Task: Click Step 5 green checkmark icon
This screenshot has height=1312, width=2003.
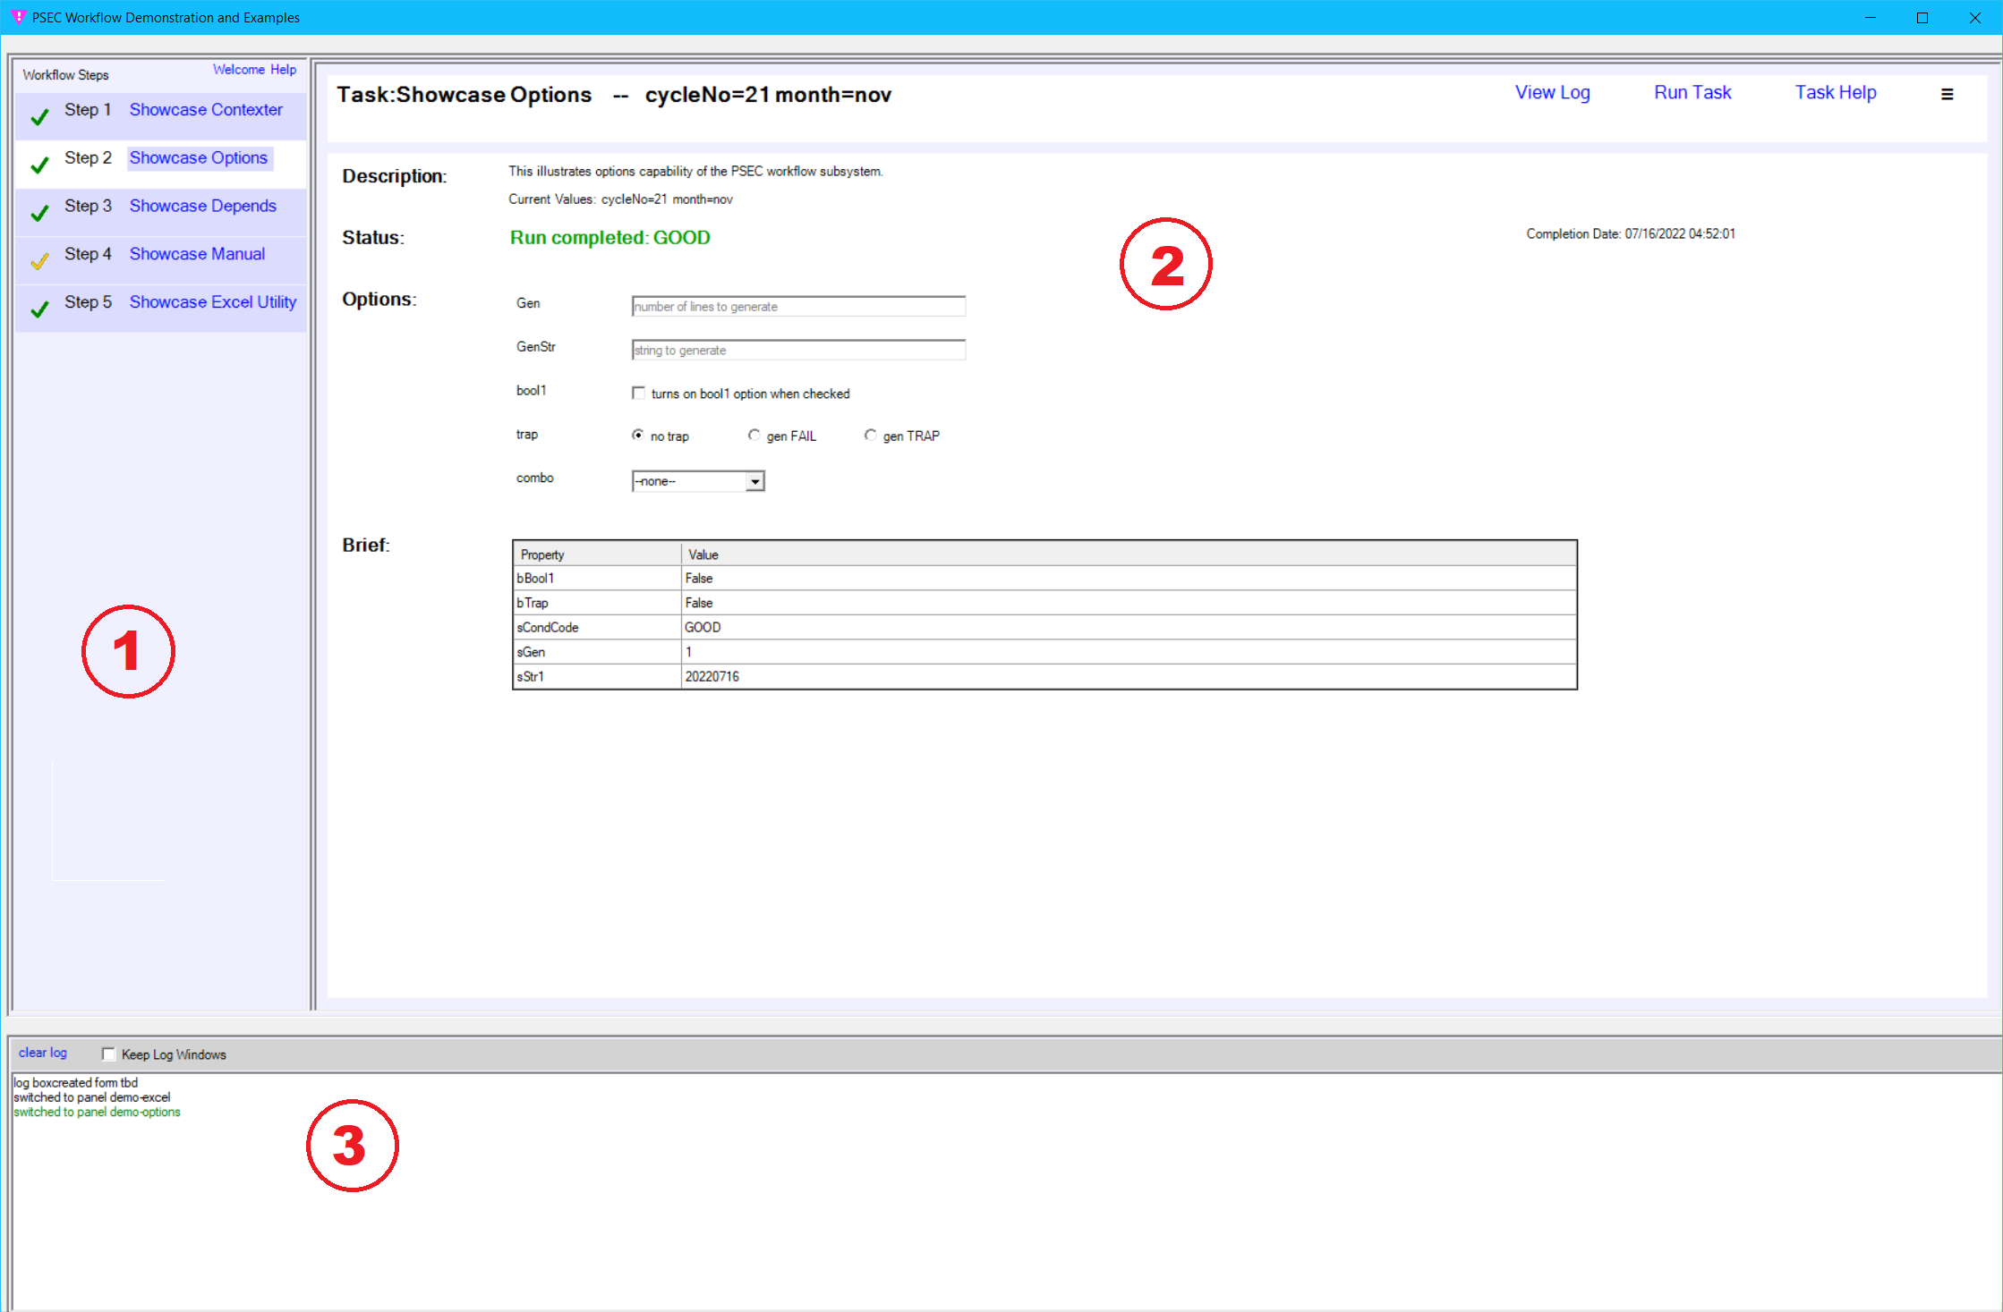Action: coord(39,309)
